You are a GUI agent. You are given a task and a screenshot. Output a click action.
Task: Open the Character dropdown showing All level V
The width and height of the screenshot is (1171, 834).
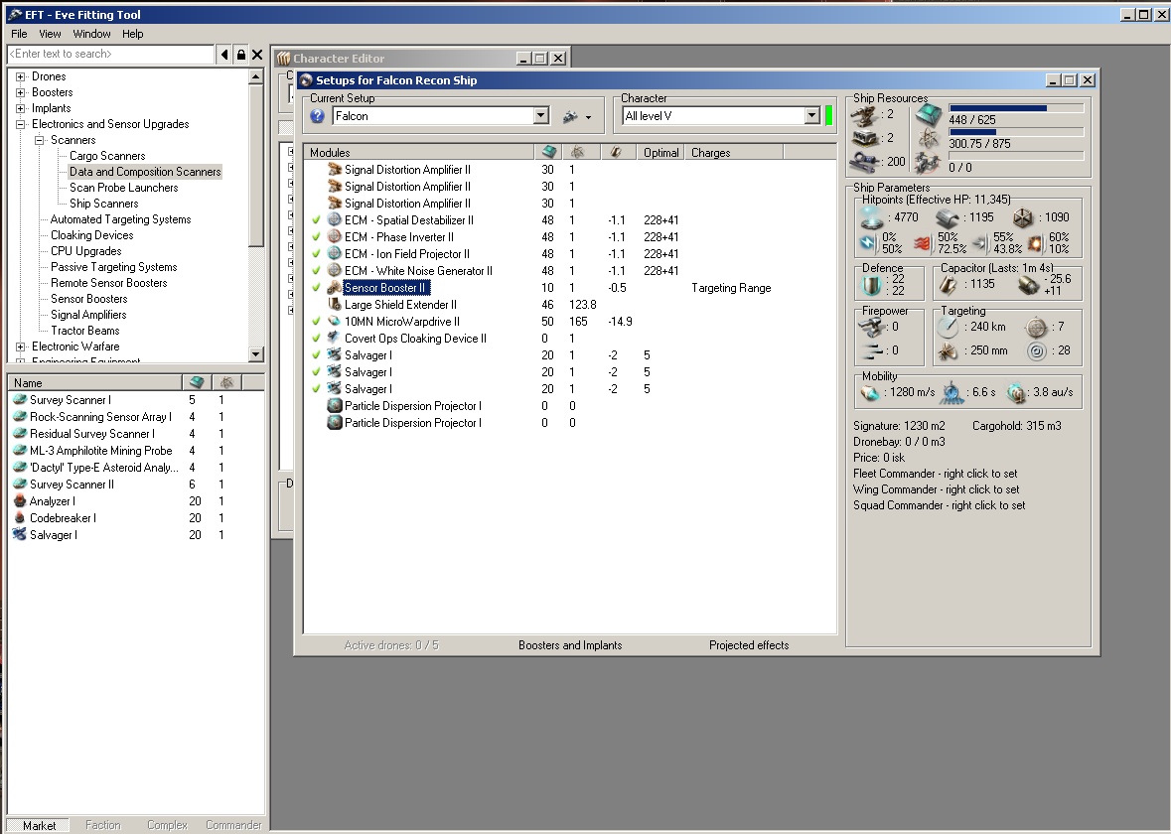click(811, 116)
